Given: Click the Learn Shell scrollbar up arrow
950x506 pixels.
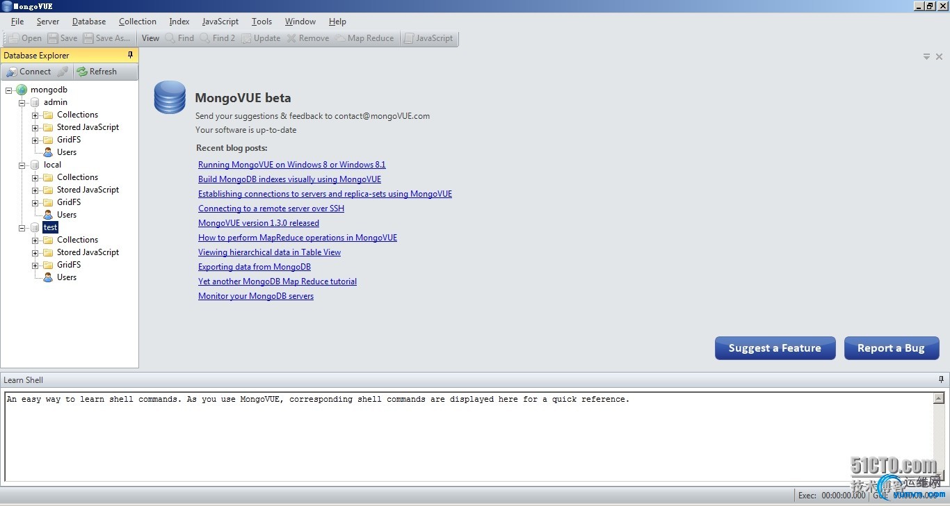Looking at the screenshot, I should [939, 399].
